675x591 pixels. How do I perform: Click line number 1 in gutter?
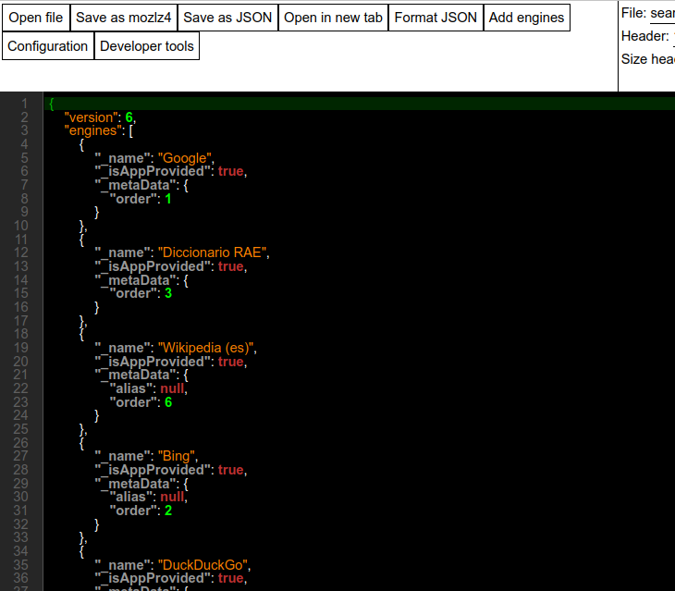[25, 104]
